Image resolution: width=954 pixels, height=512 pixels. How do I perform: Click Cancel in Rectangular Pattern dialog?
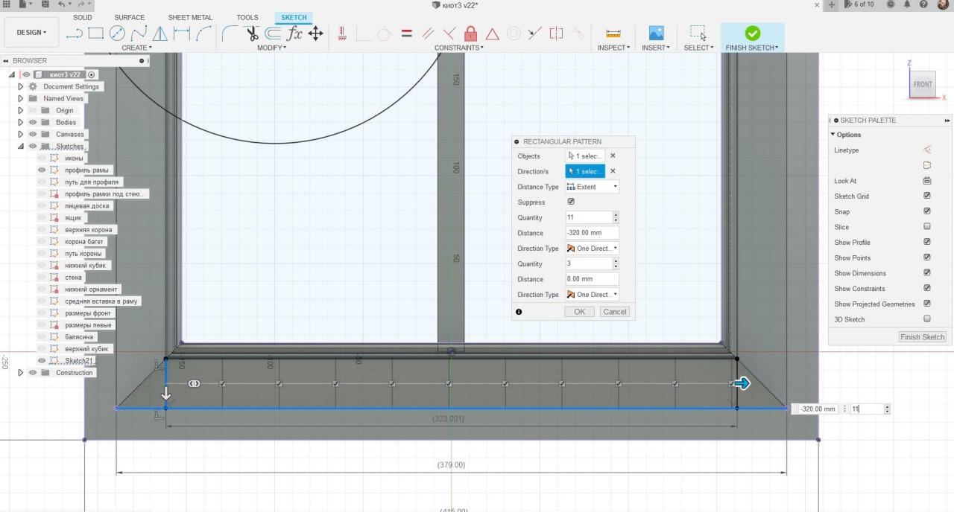[x=615, y=312]
